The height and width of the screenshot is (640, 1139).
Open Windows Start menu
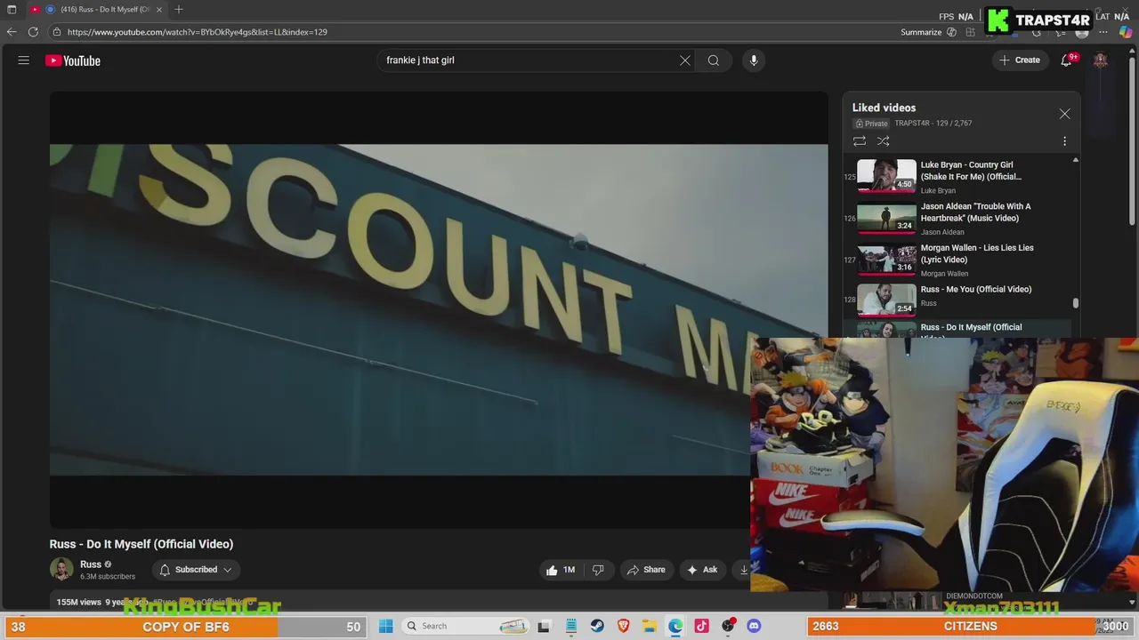click(385, 626)
